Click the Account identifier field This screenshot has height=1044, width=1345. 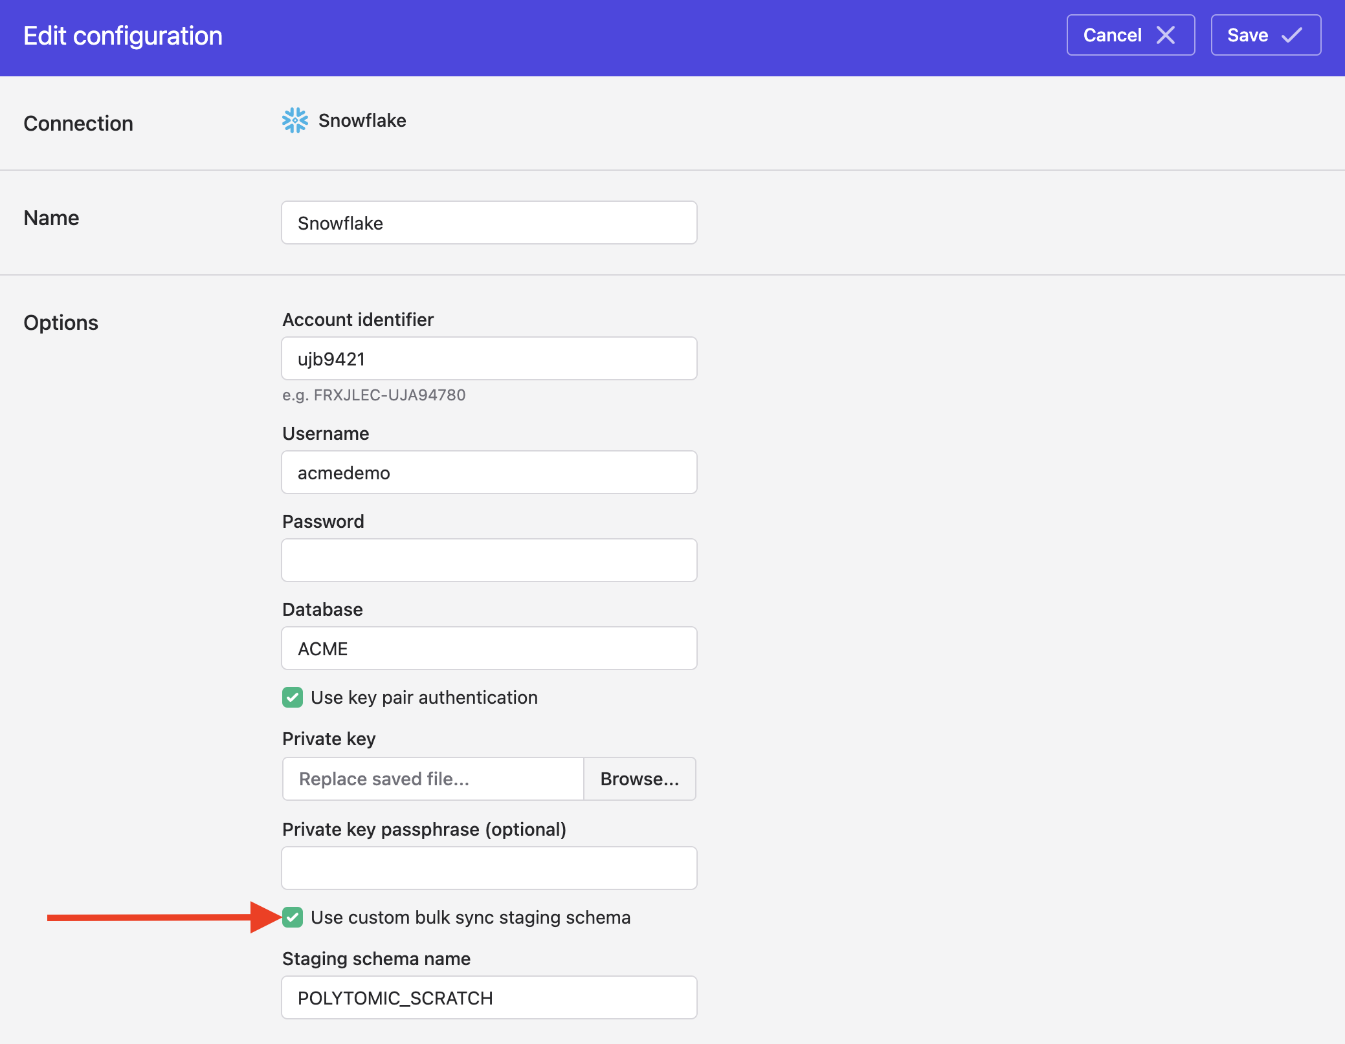(x=489, y=358)
